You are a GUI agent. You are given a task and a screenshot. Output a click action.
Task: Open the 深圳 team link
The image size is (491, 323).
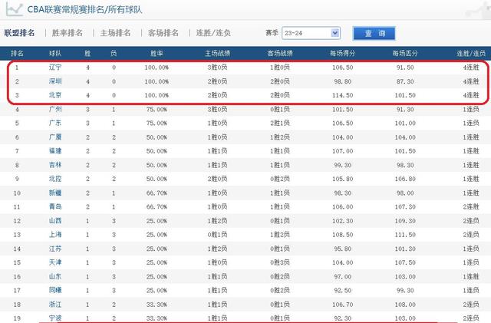point(55,81)
